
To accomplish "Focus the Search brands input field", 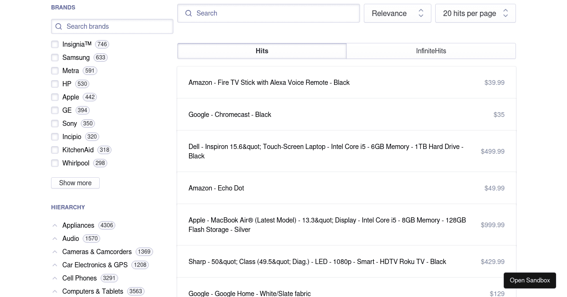I will coord(112,26).
